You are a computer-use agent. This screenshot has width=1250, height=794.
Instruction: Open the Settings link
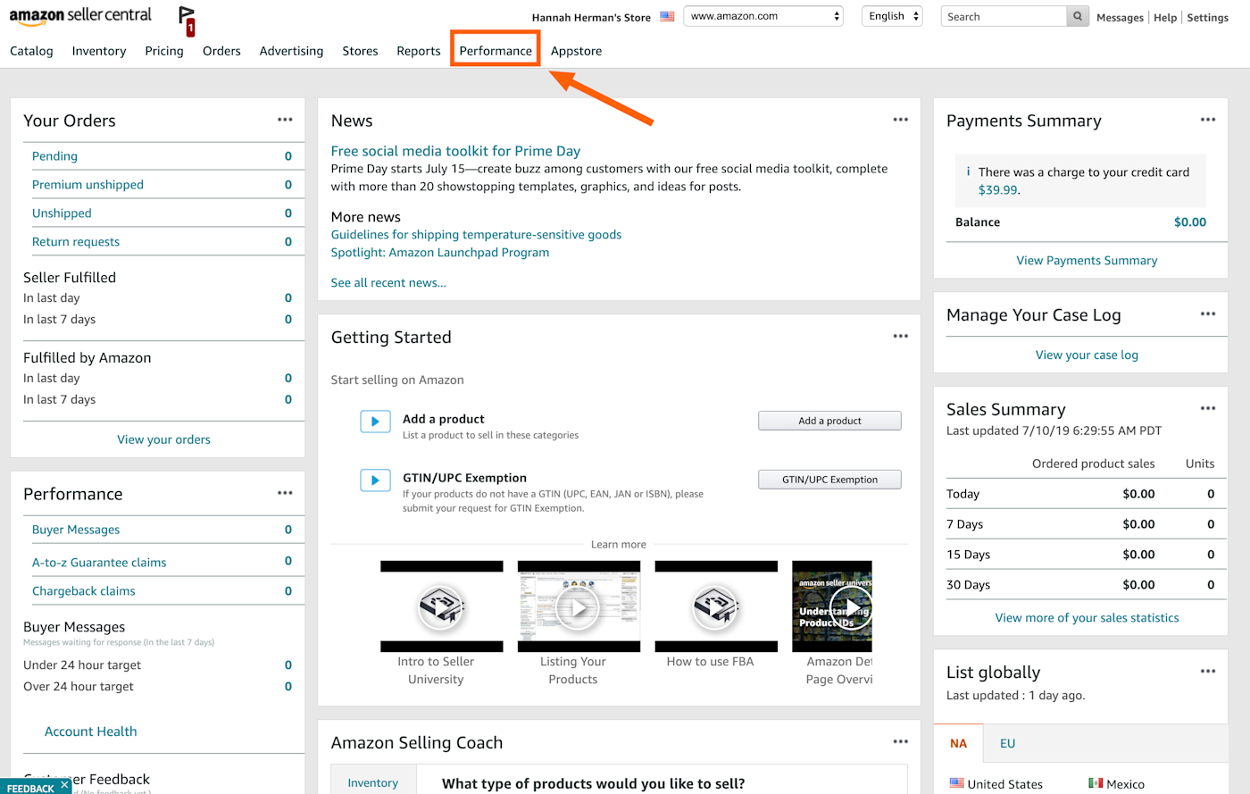pos(1208,17)
